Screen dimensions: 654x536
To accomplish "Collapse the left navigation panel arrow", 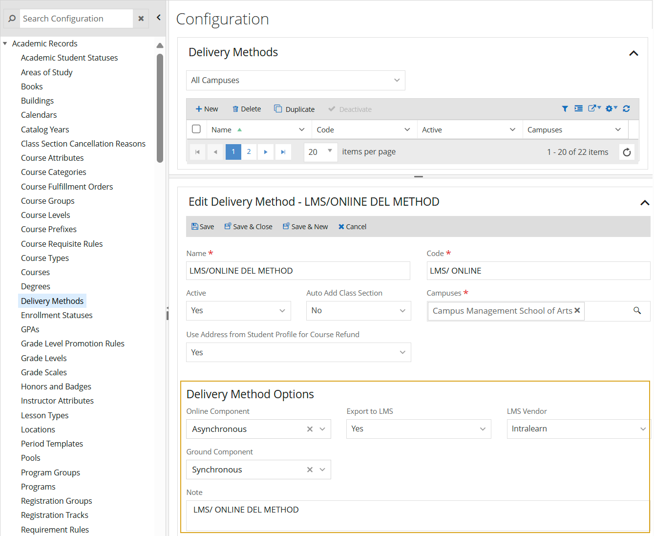I will [x=159, y=18].
